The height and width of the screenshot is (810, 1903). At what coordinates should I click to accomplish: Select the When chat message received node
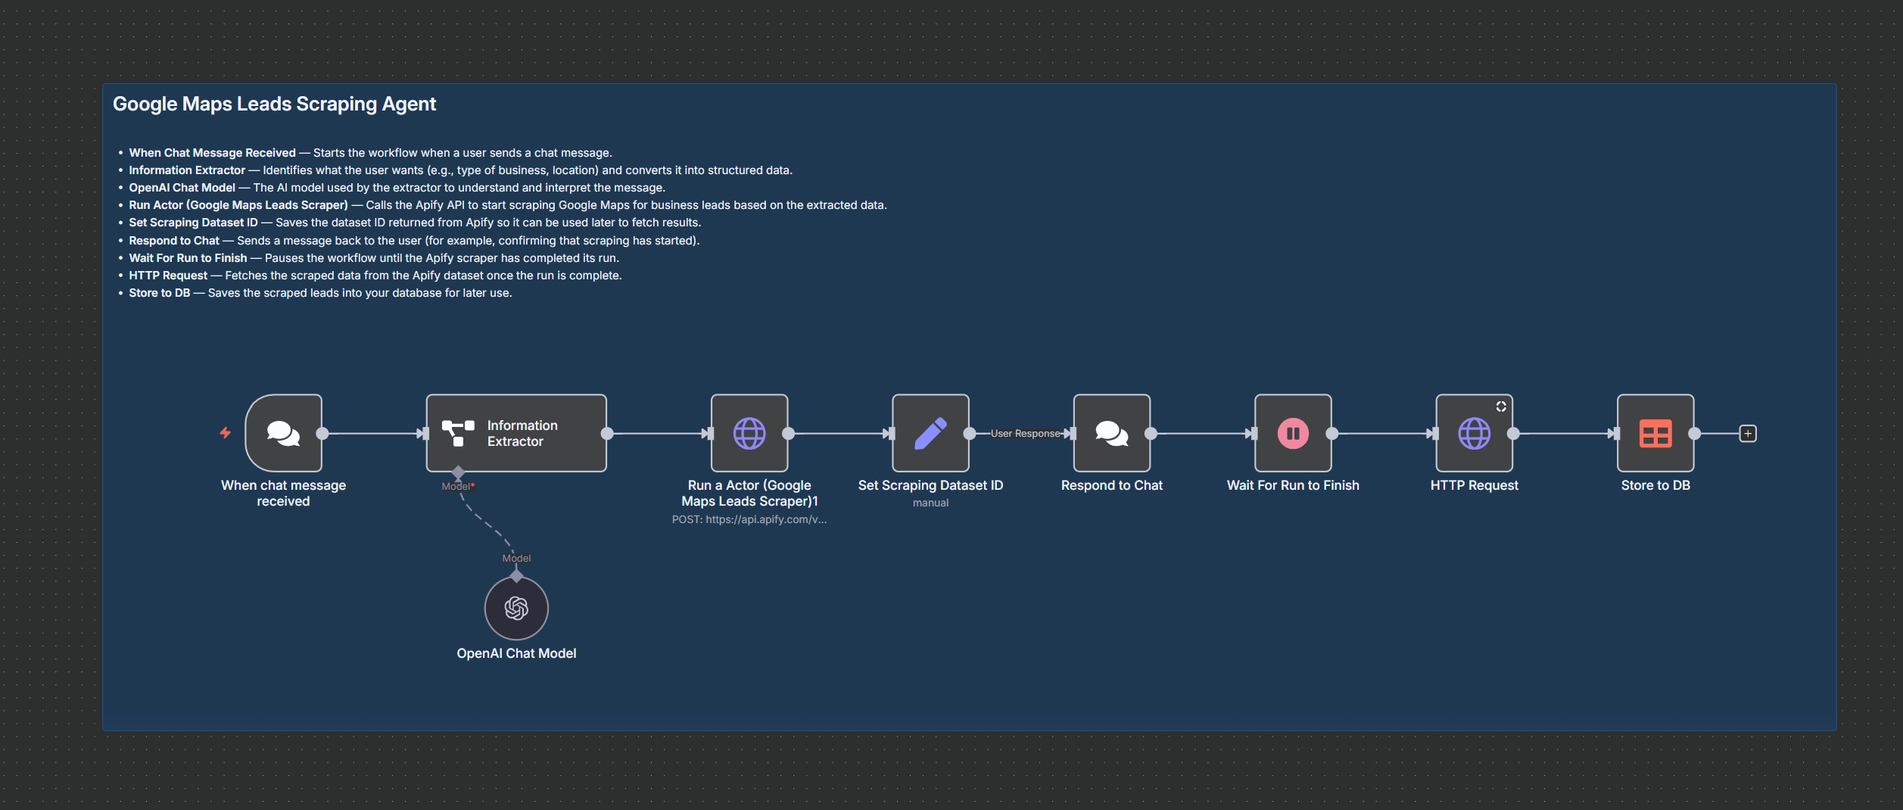(x=283, y=433)
